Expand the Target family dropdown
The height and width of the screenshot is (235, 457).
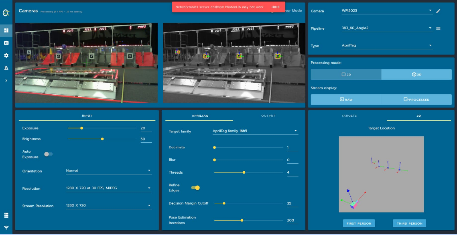(255, 131)
